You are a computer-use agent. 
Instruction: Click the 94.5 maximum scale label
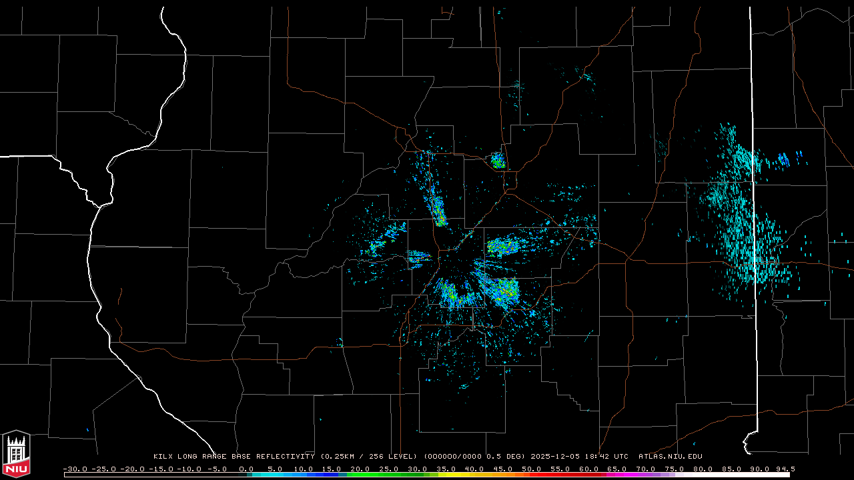tap(785, 469)
